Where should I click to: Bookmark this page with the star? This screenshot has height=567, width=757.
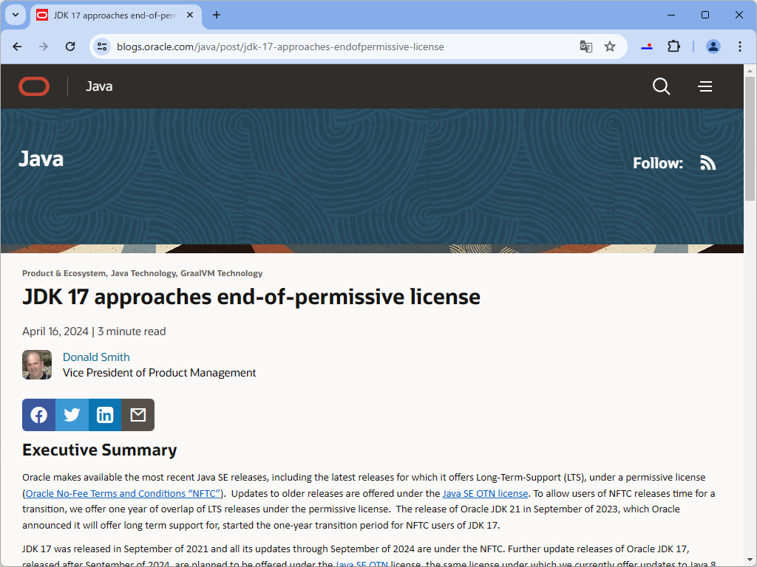(x=610, y=47)
